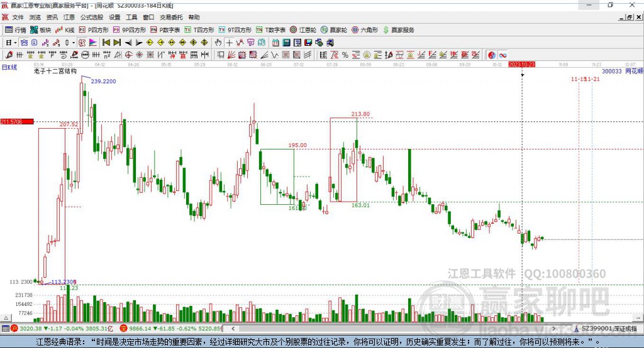The height and width of the screenshot is (348, 644).
Task: Open the 工具 menu
Action: pyautogui.click(x=131, y=17)
